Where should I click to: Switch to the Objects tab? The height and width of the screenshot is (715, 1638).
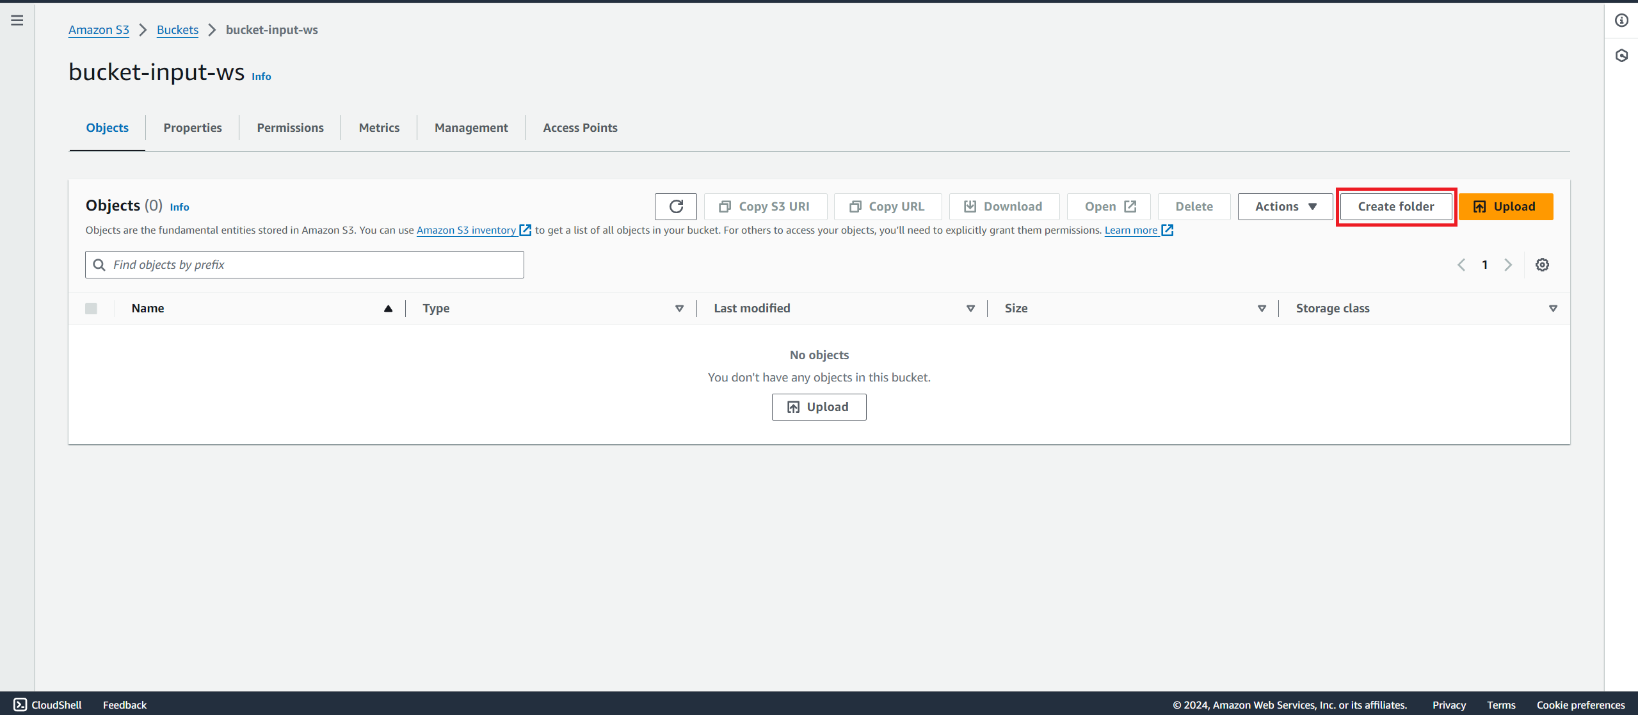pyautogui.click(x=108, y=128)
